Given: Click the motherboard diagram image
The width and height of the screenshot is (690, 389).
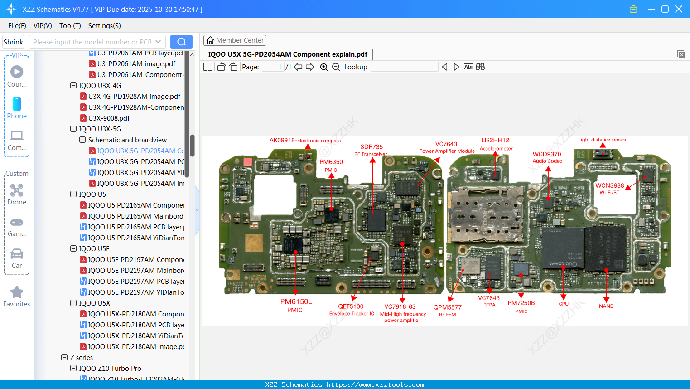Looking at the screenshot, I should point(444,231).
